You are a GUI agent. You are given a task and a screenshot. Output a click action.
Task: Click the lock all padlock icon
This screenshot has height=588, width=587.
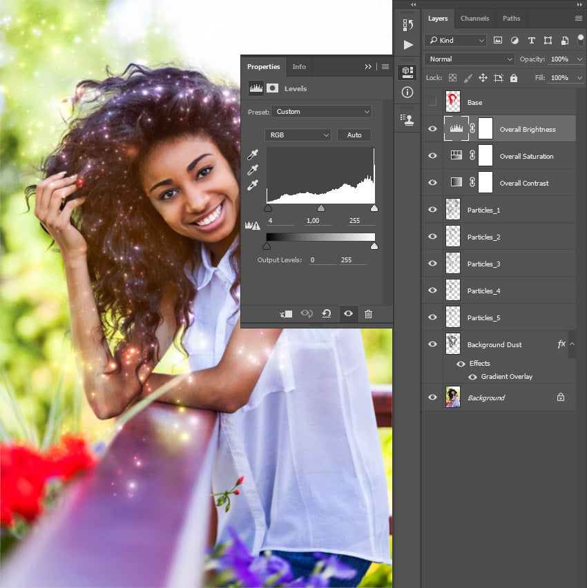click(x=514, y=78)
